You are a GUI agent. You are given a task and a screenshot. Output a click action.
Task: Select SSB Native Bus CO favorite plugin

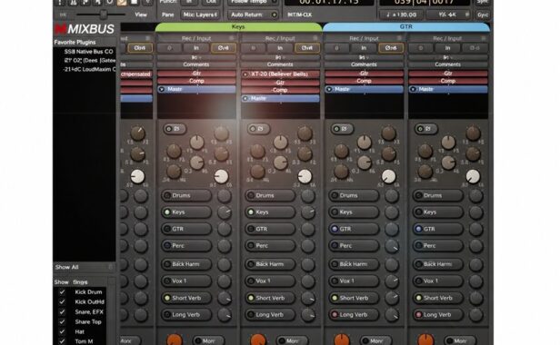pos(88,52)
